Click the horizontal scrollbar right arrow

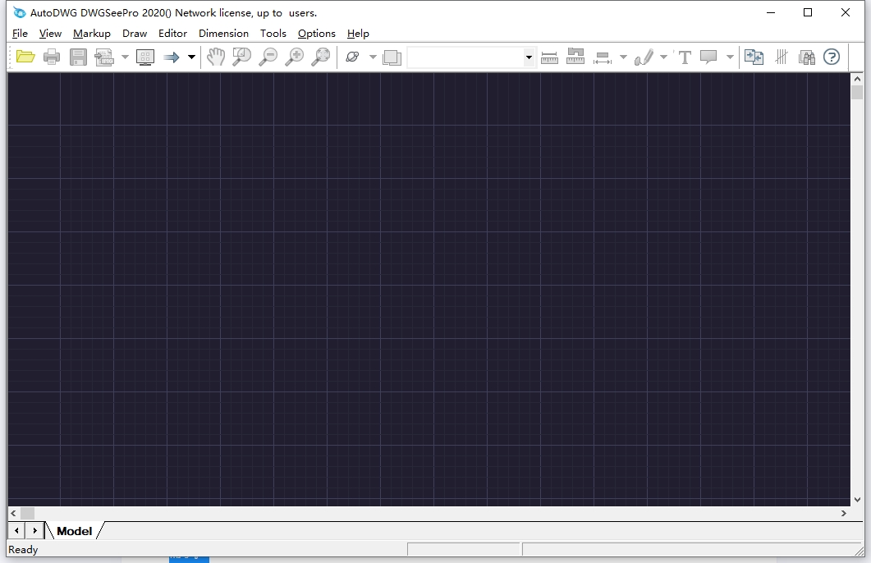[844, 513]
